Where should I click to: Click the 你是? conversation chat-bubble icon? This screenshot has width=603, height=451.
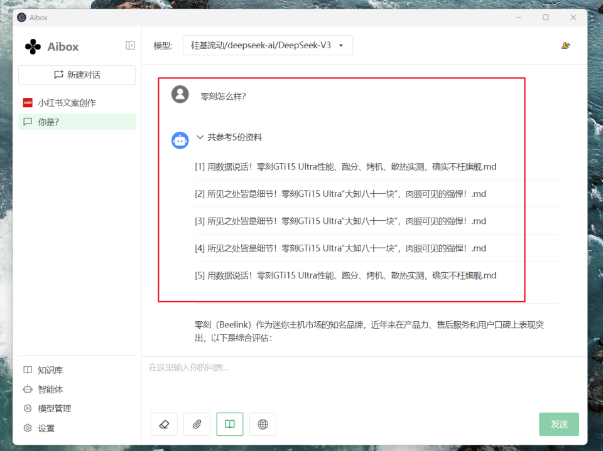28,122
